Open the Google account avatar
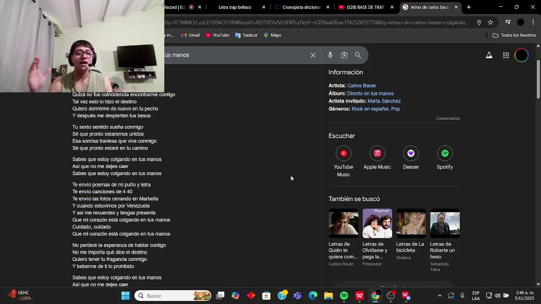 click(522, 55)
